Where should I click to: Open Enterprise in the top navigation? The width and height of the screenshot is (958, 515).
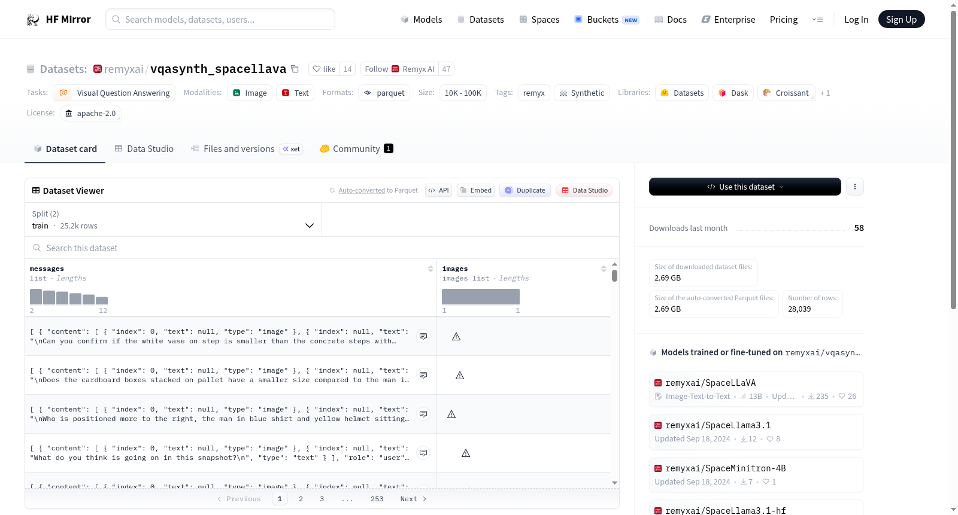pos(728,20)
